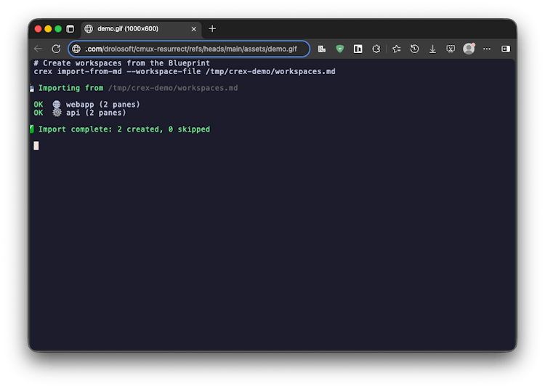
Task: Close the demo.gif tab
Action: (x=194, y=29)
